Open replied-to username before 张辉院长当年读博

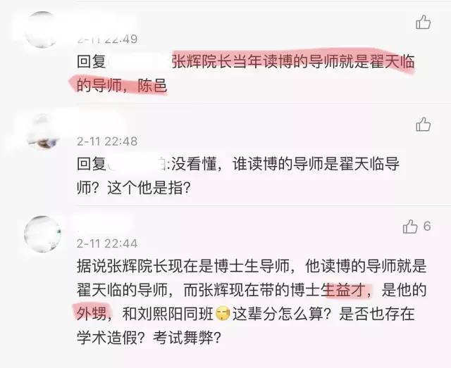(139, 61)
